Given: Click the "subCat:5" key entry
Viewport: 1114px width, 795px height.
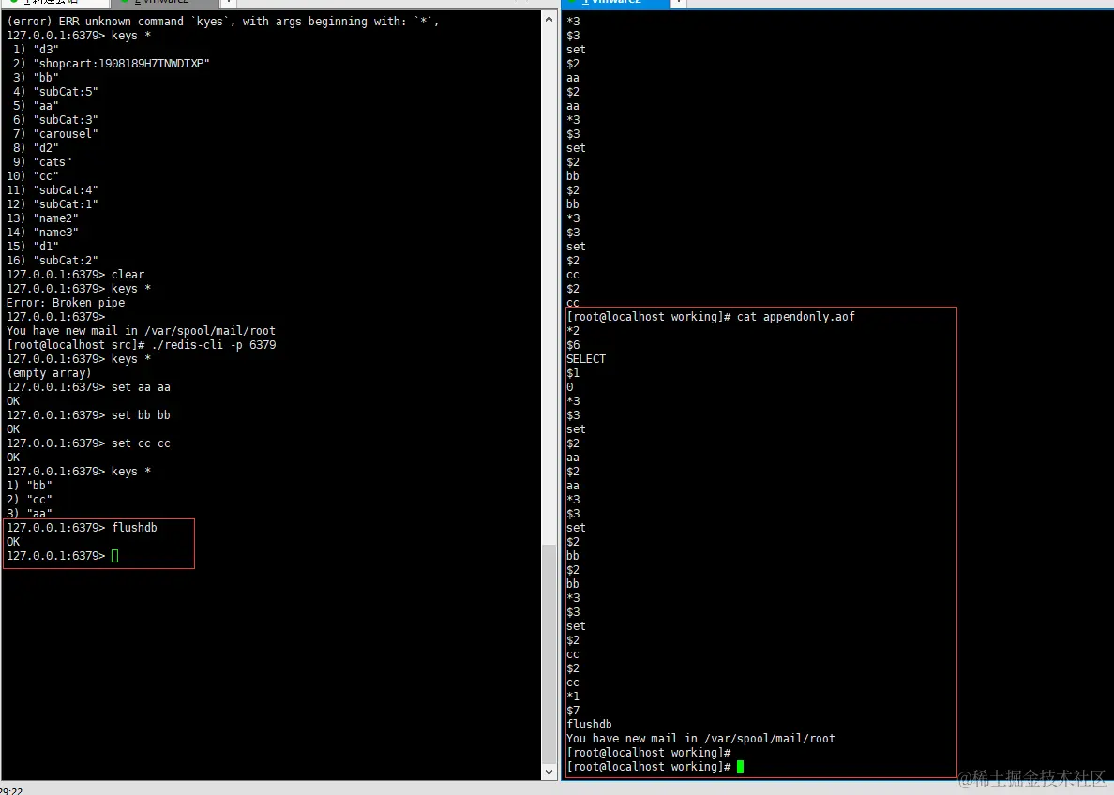Looking at the screenshot, I should [55, 92].
